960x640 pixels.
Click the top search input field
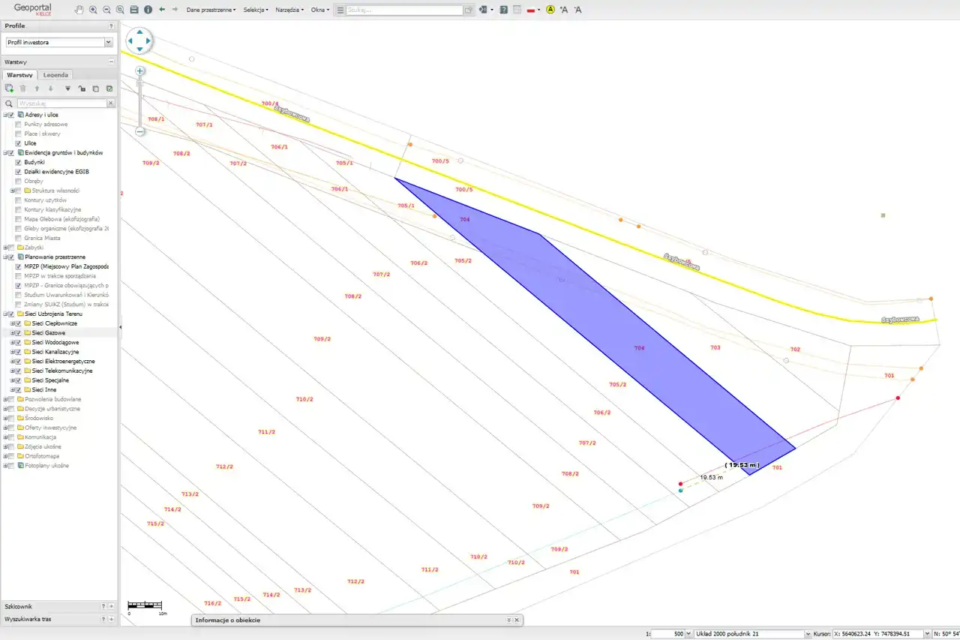click(403, 11)
